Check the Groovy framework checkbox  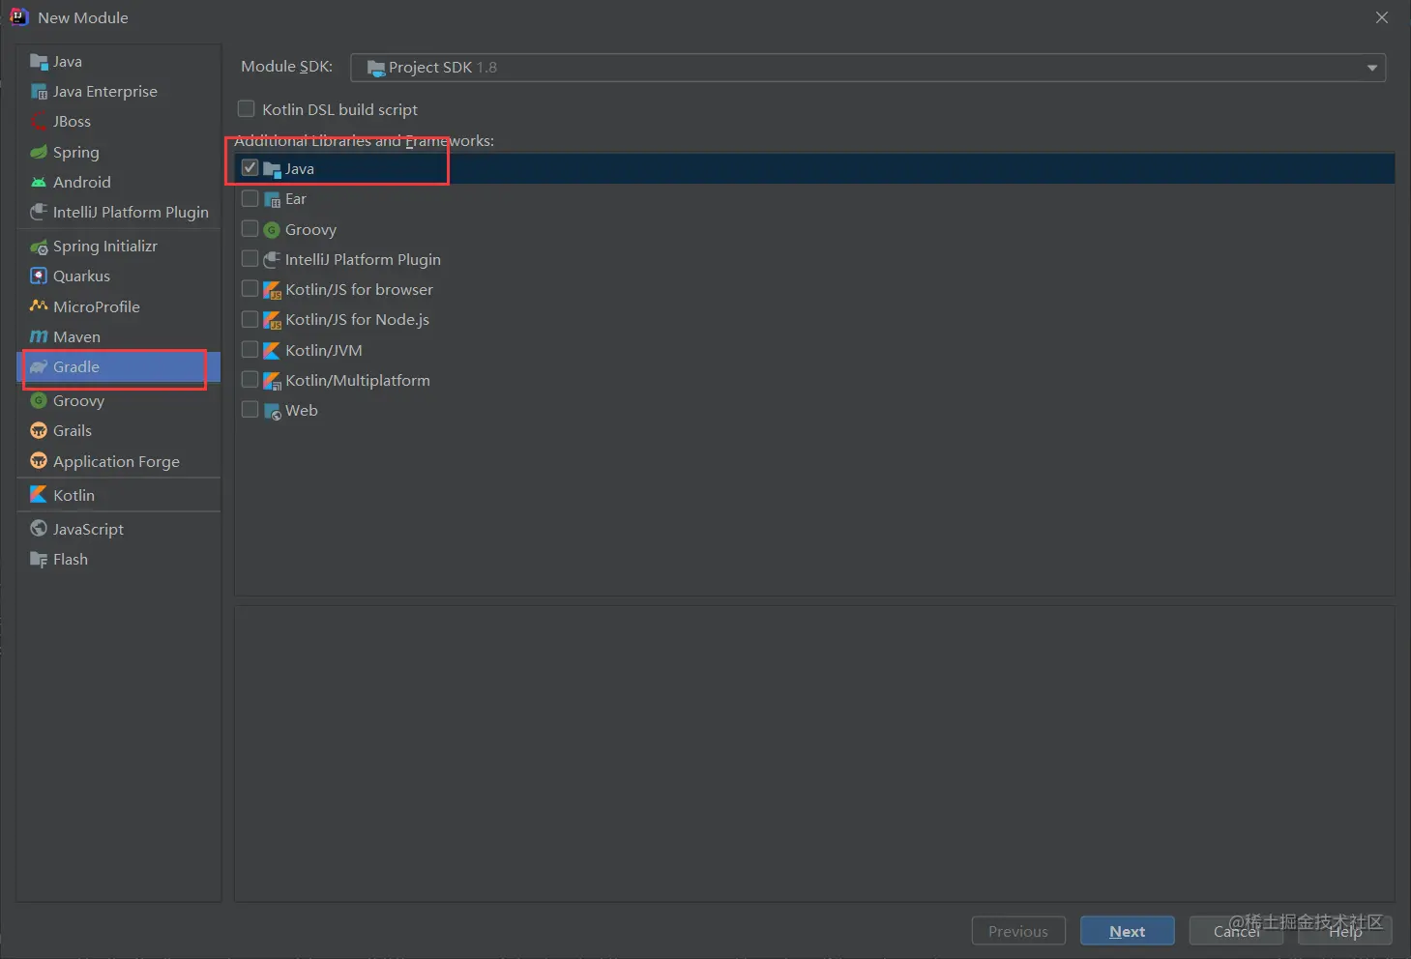point(250,229)
